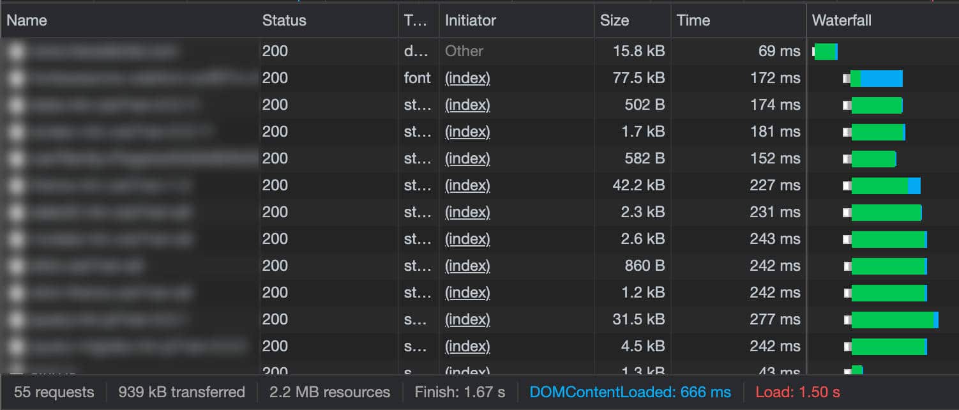This screenshot has width=959, height=410.
Task: Click the file icon of the 42.2 kB request
Action: point(17,186)
